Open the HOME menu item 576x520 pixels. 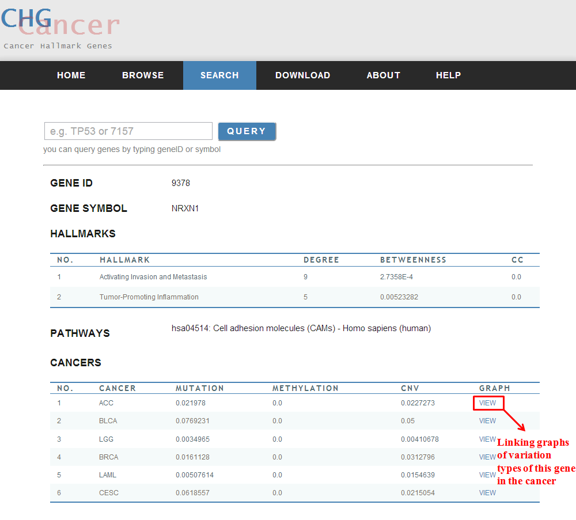coord(71,75)
